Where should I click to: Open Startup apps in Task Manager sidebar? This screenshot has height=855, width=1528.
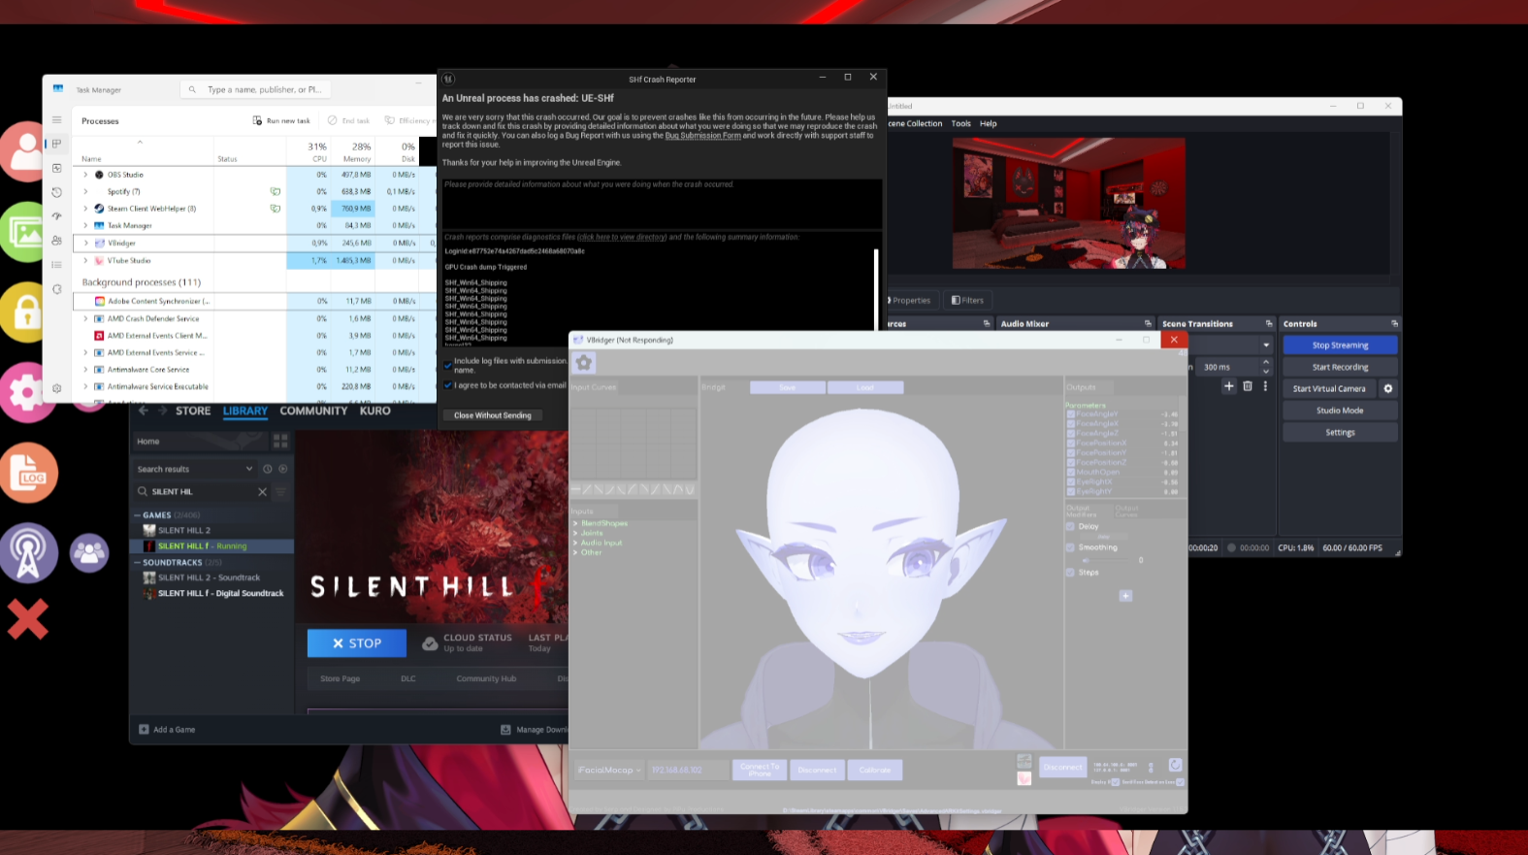(56, 216)
